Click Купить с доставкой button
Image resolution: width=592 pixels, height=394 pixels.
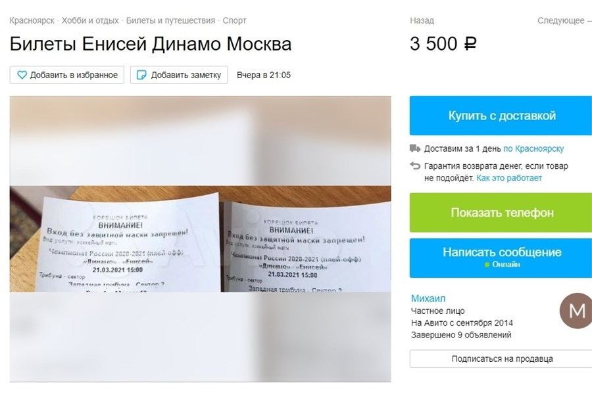click(501, 116)
